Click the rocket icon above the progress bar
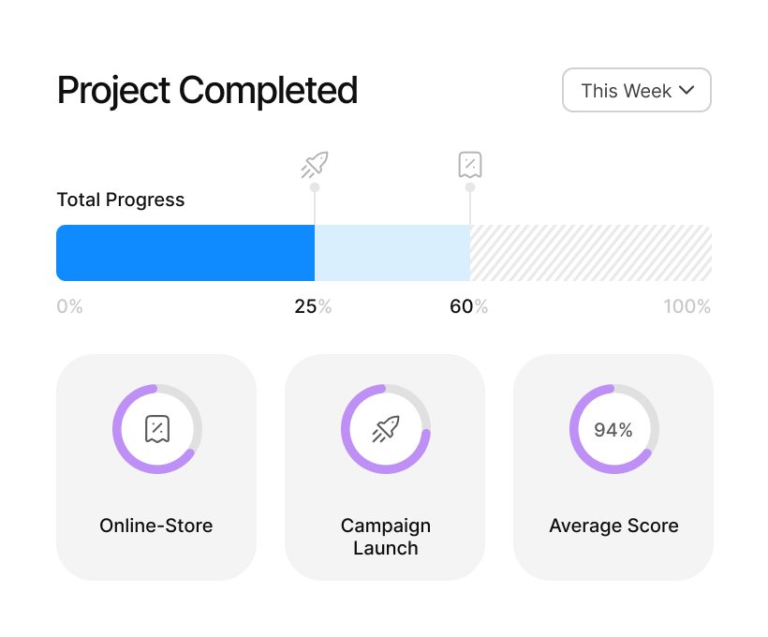Screen dimensions: 768x637 pyautogui.click(x=315, y=165)
